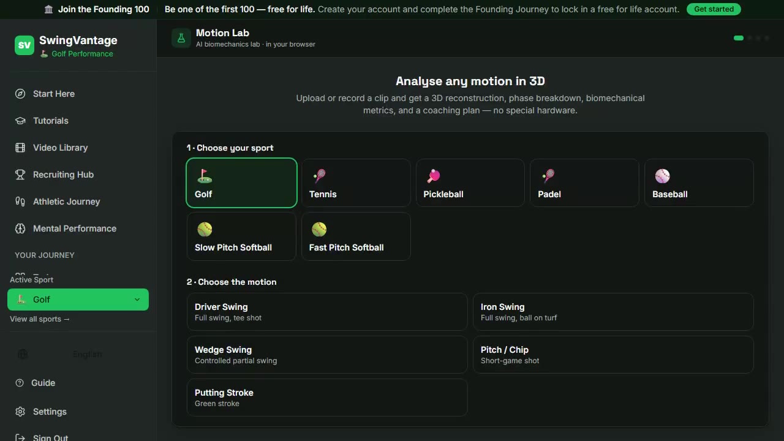The width and height of the screenshot is (784, 441).
Task: Click the Motion Lab flask icon
Action: pos(181,38)
